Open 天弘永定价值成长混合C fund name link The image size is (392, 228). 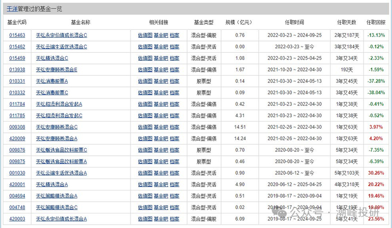pyautogui.click(x=62, y=35)
